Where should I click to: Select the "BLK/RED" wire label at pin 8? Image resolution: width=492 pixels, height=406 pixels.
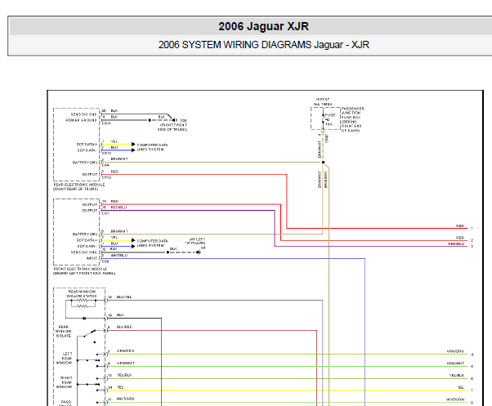pyautogui.click(x=124, y=327)
